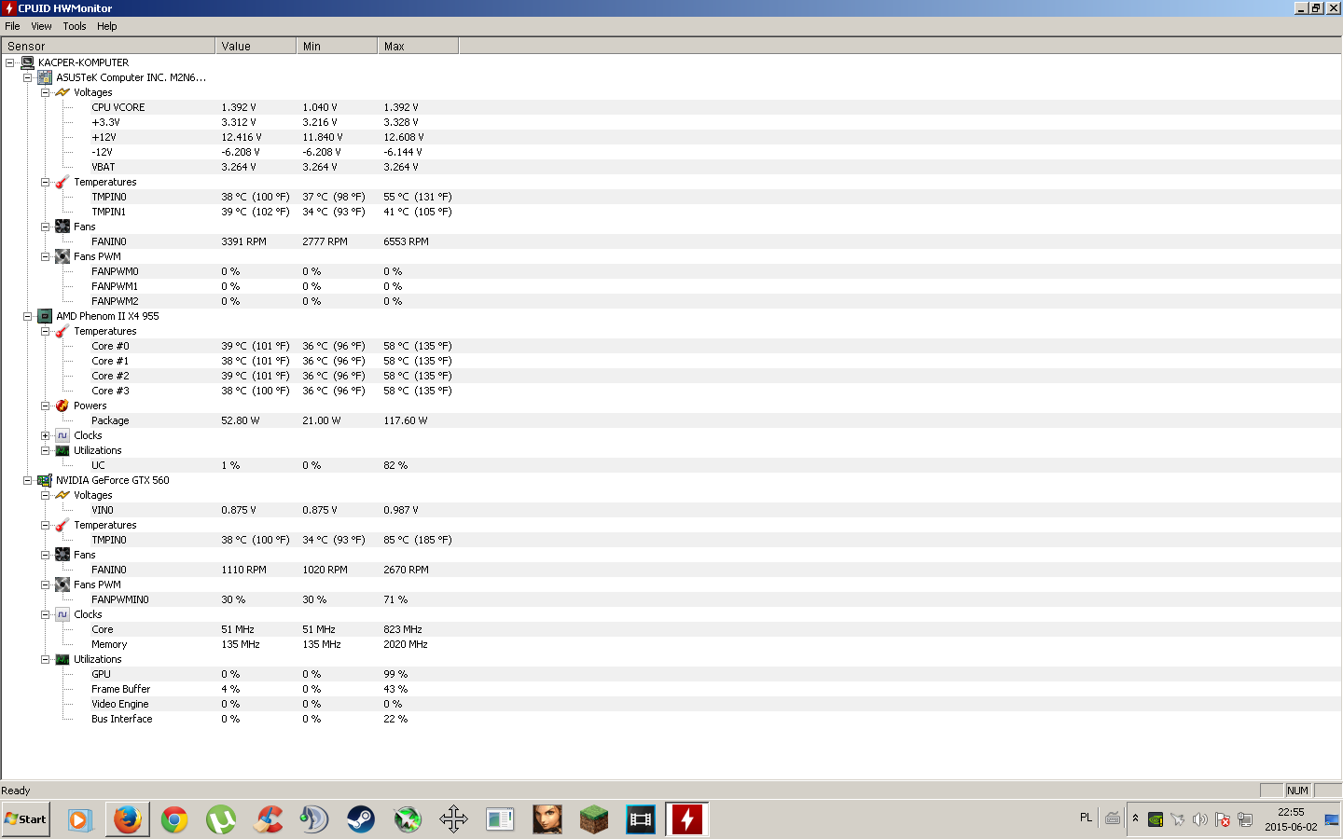This screenshot has width=1343, height=839.
Task: Collapse the Powers group
Action: pos(45,406)
